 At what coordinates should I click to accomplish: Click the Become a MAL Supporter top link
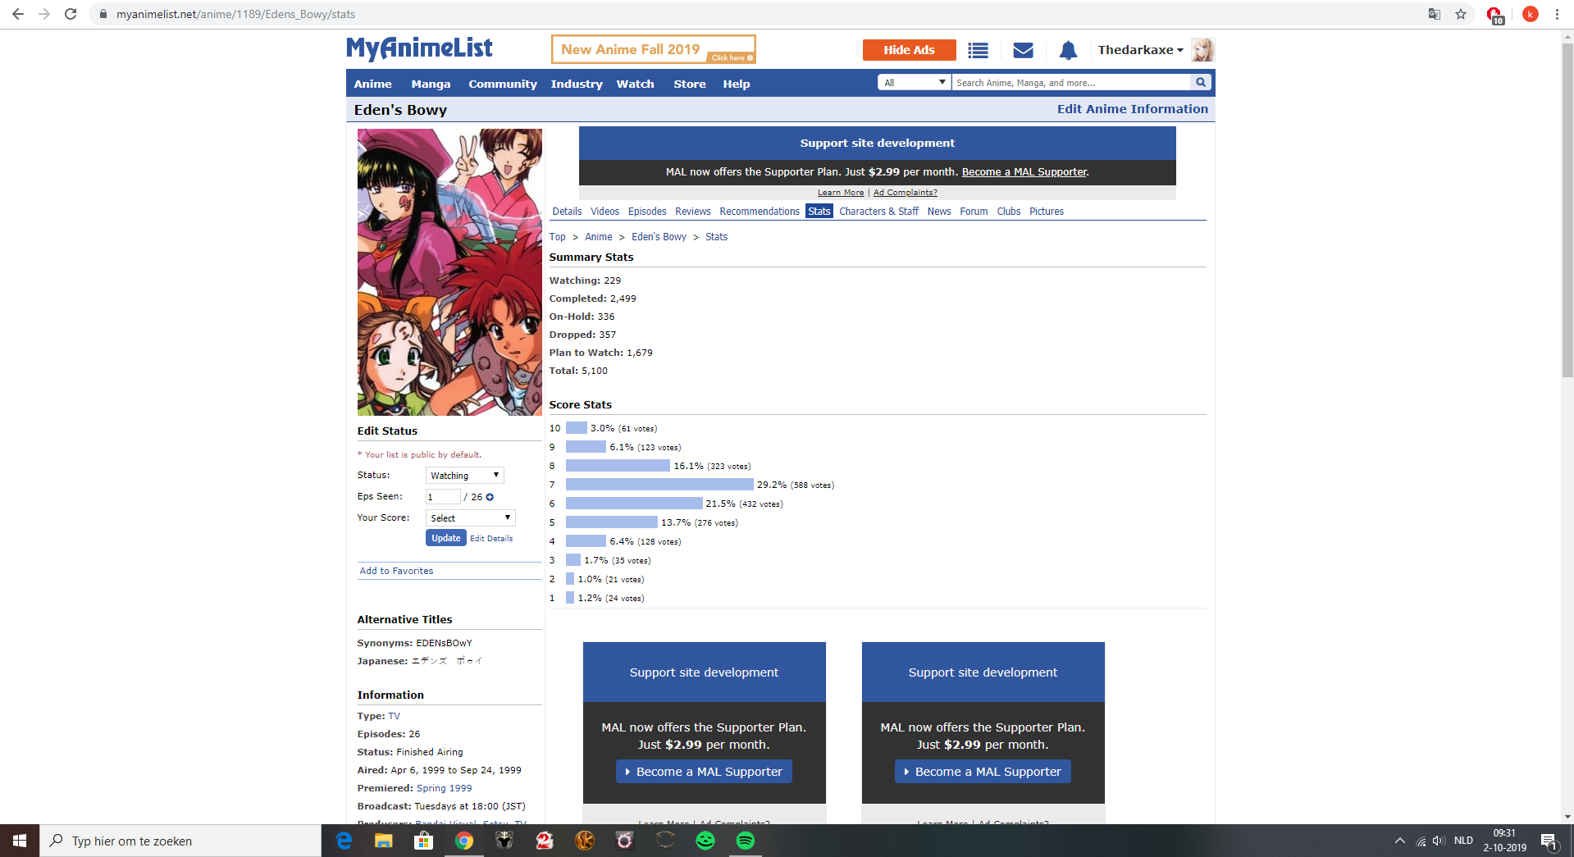[x=1024, y=172]
